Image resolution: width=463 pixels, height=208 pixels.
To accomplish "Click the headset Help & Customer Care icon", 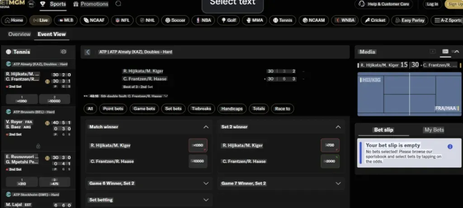I will pyautogui.click(x=361, y=4).
